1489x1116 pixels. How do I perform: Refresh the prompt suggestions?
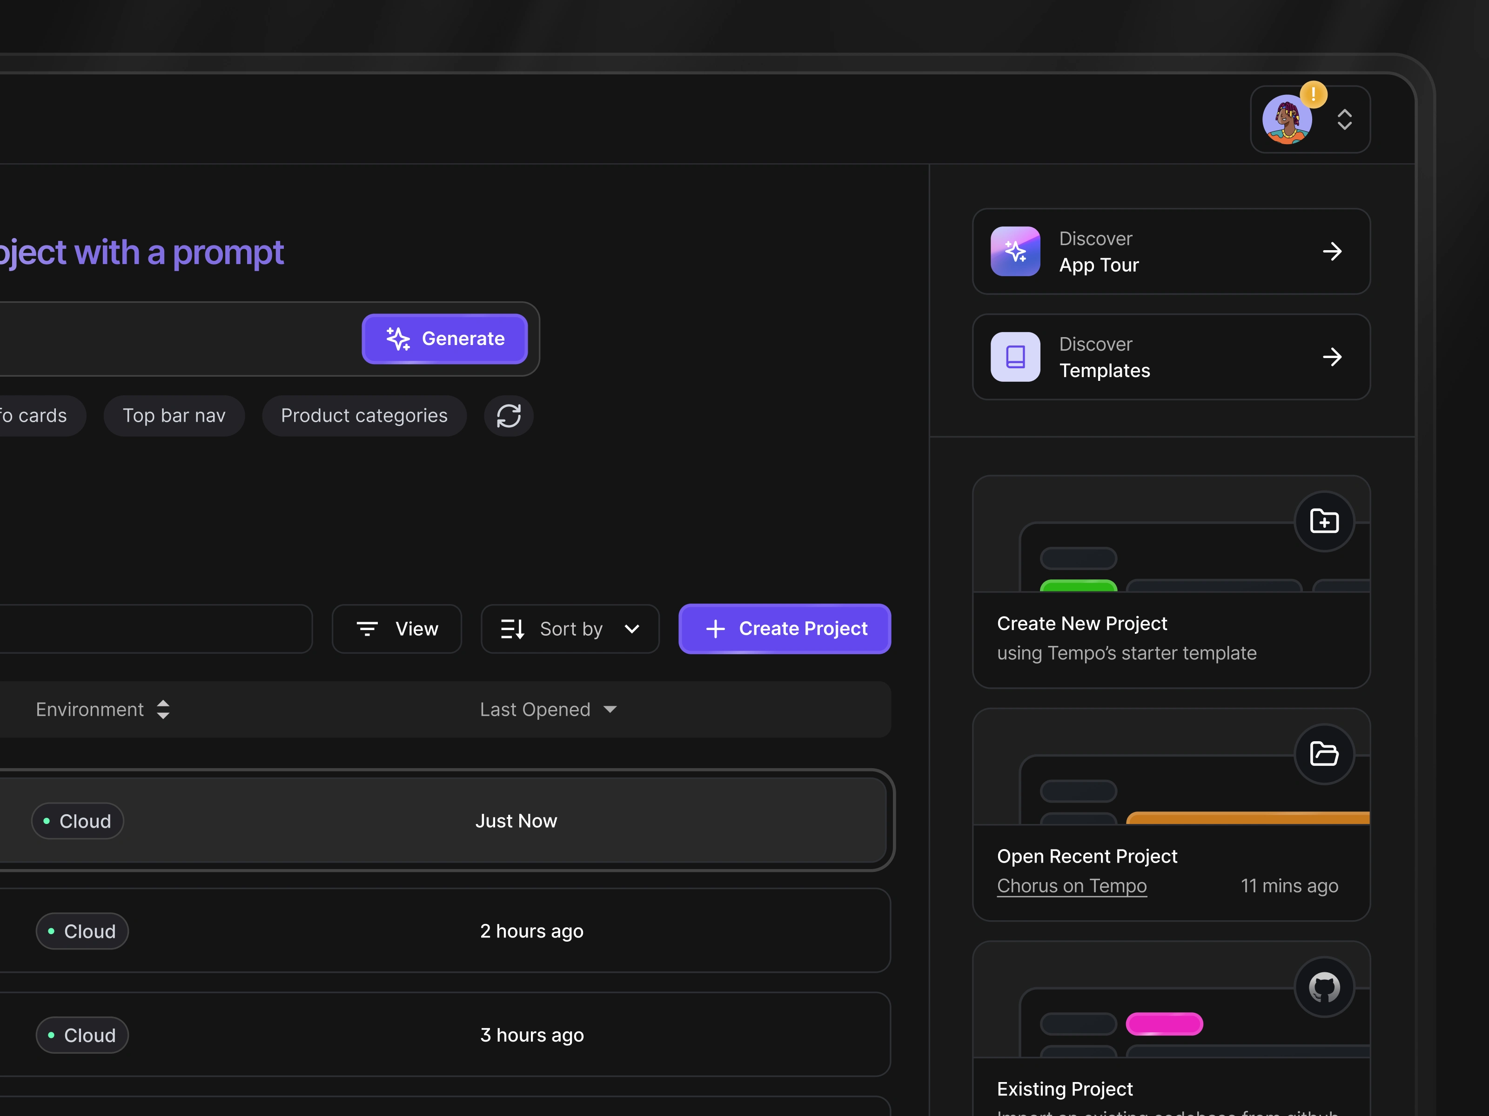(x=509, y=416)
